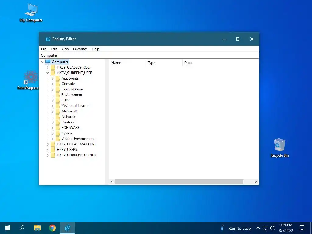Open the File menu
Viewport: 312px width, 234px height.
44,49
